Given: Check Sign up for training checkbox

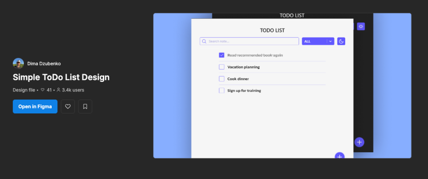Looking at the screenshot, I should [221, 90].
